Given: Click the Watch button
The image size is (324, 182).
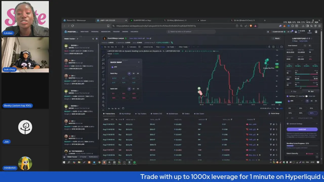Looking at the screenshot, I should [276, 38].
